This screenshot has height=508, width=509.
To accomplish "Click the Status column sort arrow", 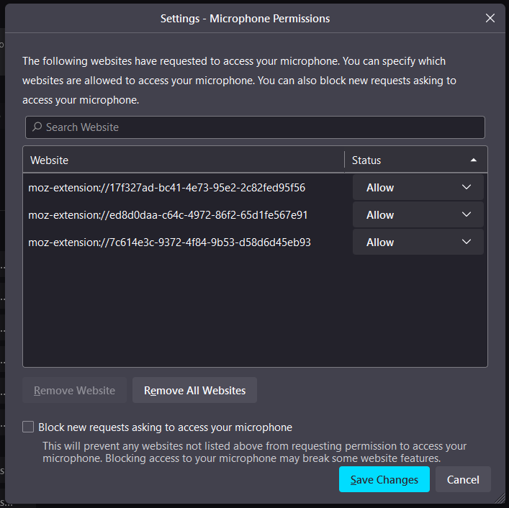I will tap(473, 160).
